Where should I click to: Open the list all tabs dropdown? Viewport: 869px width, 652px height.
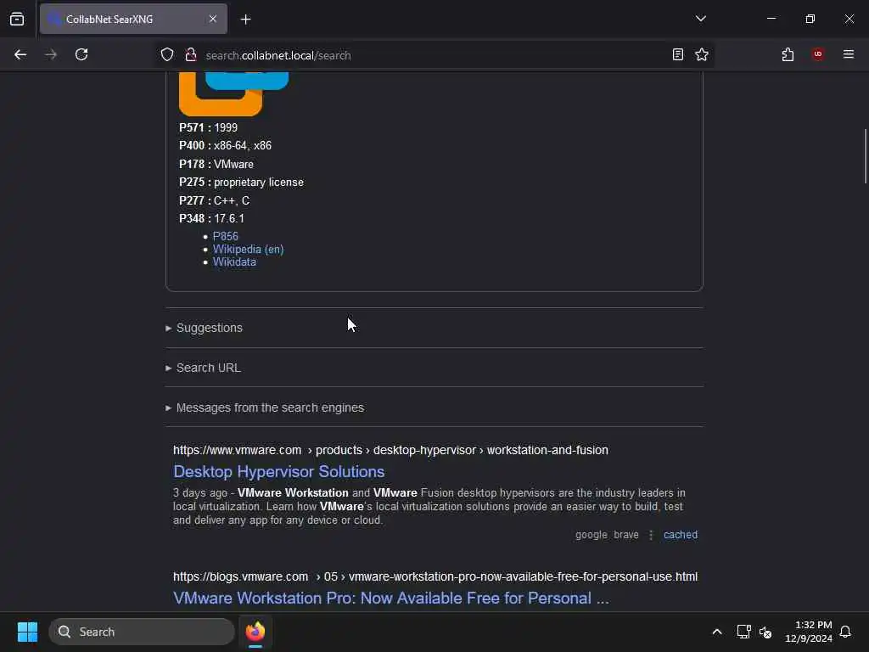pos(700,19)
